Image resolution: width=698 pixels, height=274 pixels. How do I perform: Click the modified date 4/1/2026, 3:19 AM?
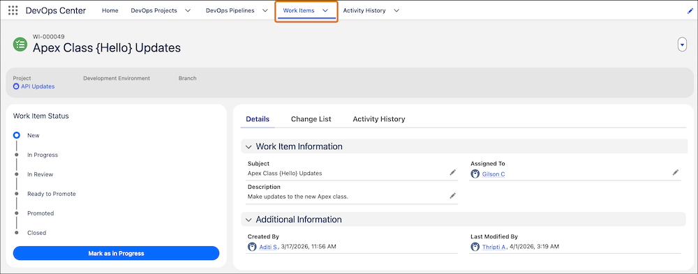pos(534,246)
